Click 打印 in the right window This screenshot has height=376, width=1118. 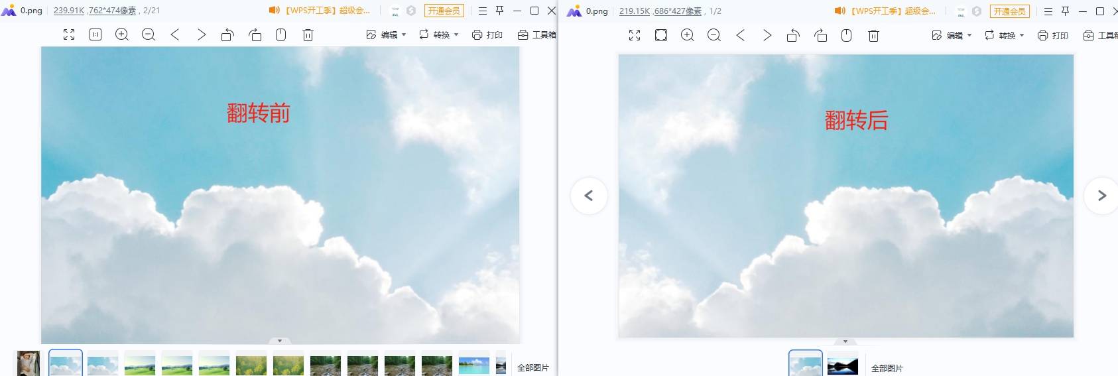click(1053, 35)
